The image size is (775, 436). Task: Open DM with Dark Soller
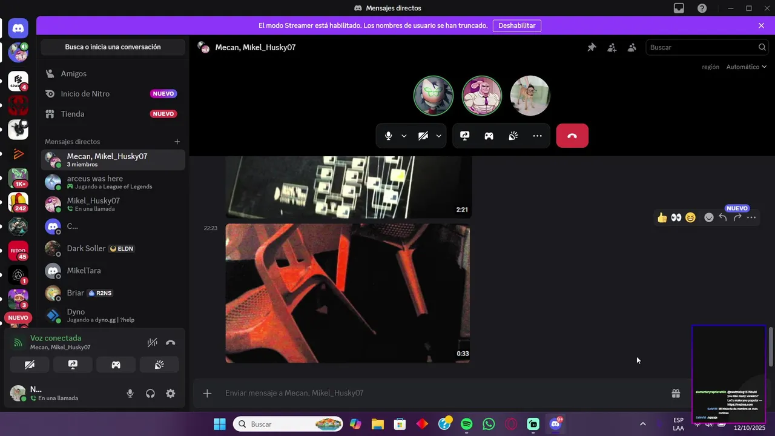(113, 248)
